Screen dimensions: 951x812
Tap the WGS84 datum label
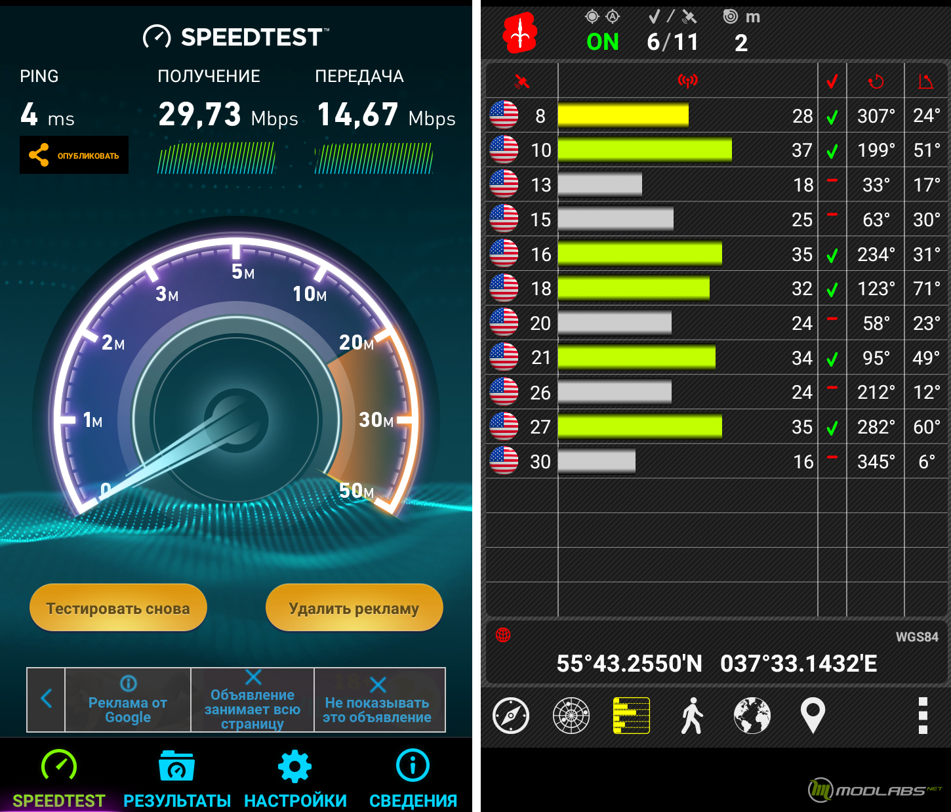point(917,637)
